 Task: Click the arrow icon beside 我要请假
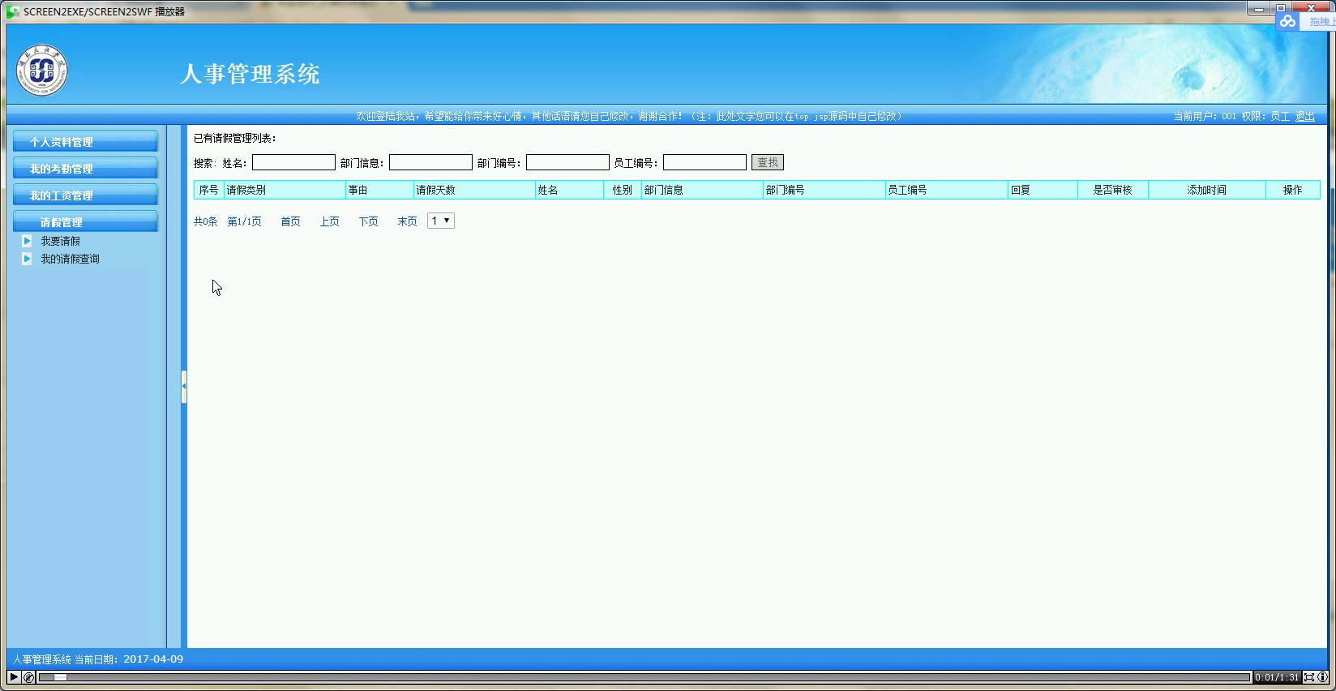pyautogui.click(x=27, y=241)
